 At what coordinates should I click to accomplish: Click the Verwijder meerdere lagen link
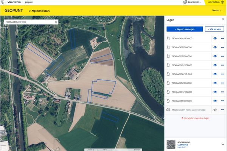(195, 118)
